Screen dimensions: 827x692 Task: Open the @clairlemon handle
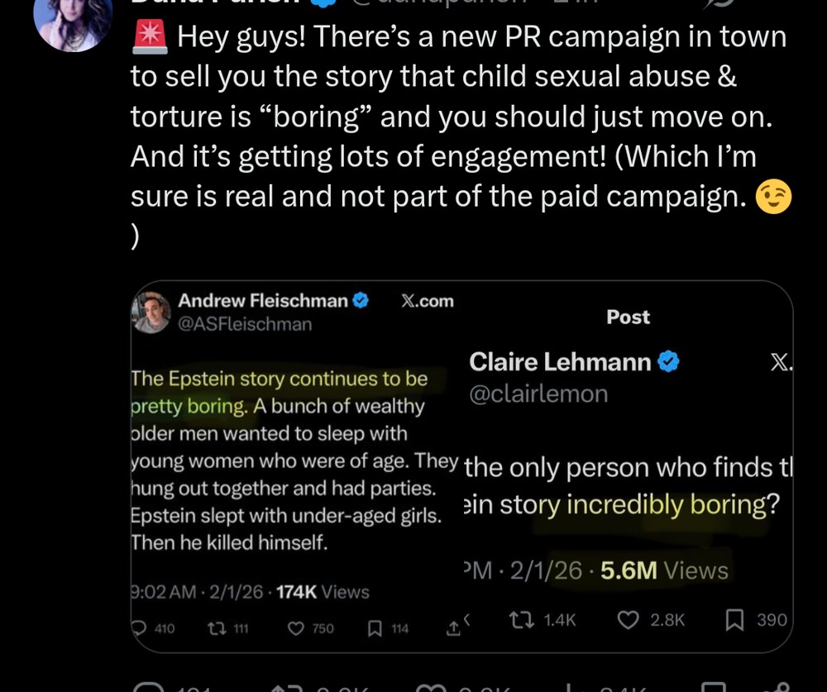pos(538,394)
